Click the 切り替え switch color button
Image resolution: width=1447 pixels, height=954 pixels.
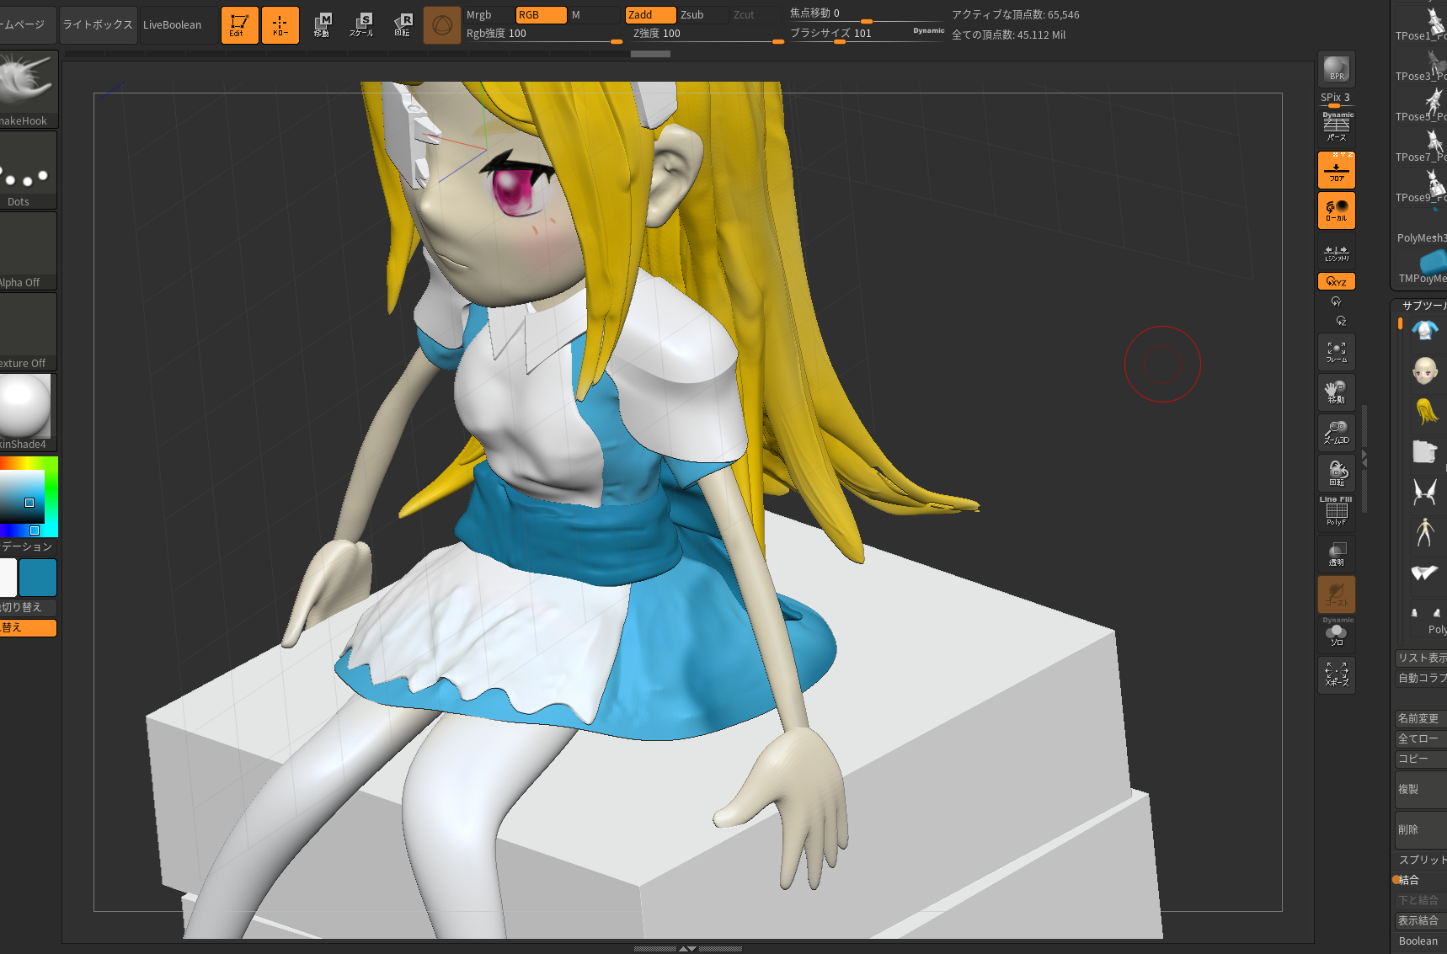(28, 607)
